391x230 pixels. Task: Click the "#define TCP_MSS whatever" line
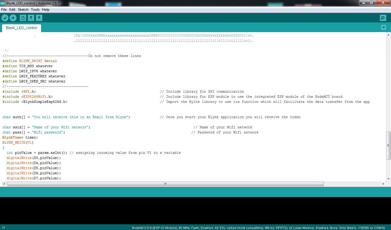(x=28, y=66)
